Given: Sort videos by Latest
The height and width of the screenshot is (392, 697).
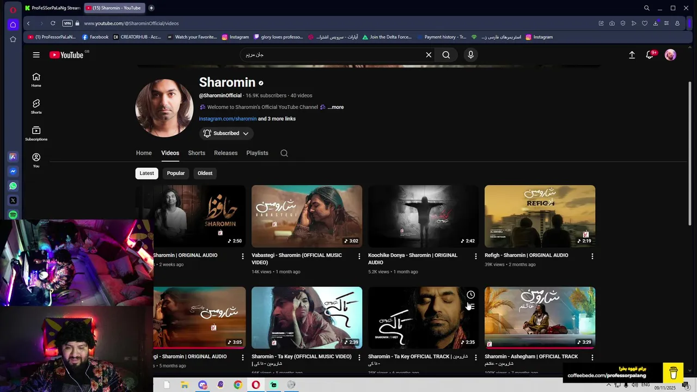Looking at the screenshot, I should tap(146, 173).
